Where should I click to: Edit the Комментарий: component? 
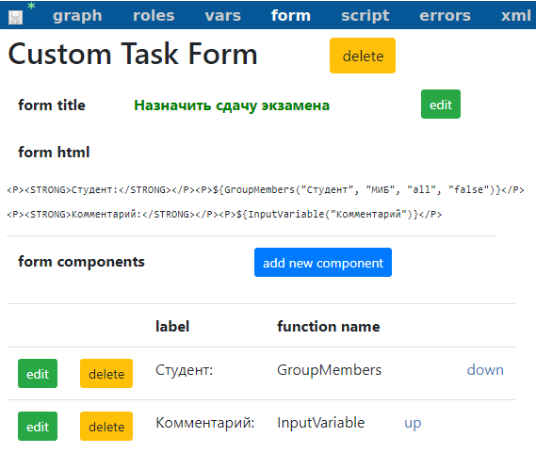pyautogui.click(x=38, y=427)
